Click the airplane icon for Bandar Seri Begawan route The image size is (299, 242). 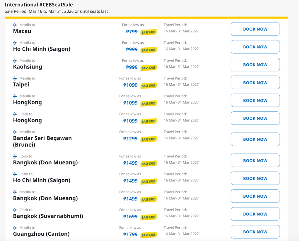click(x=15, y=132)
